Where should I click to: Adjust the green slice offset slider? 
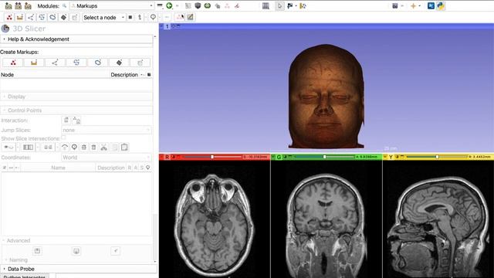tap(324, 157)
